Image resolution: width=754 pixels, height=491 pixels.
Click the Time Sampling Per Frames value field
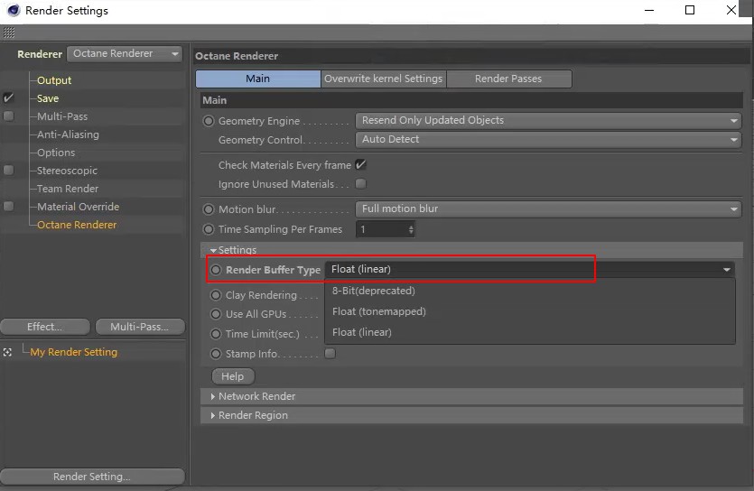pyautogui.click(x=385, y=229)
